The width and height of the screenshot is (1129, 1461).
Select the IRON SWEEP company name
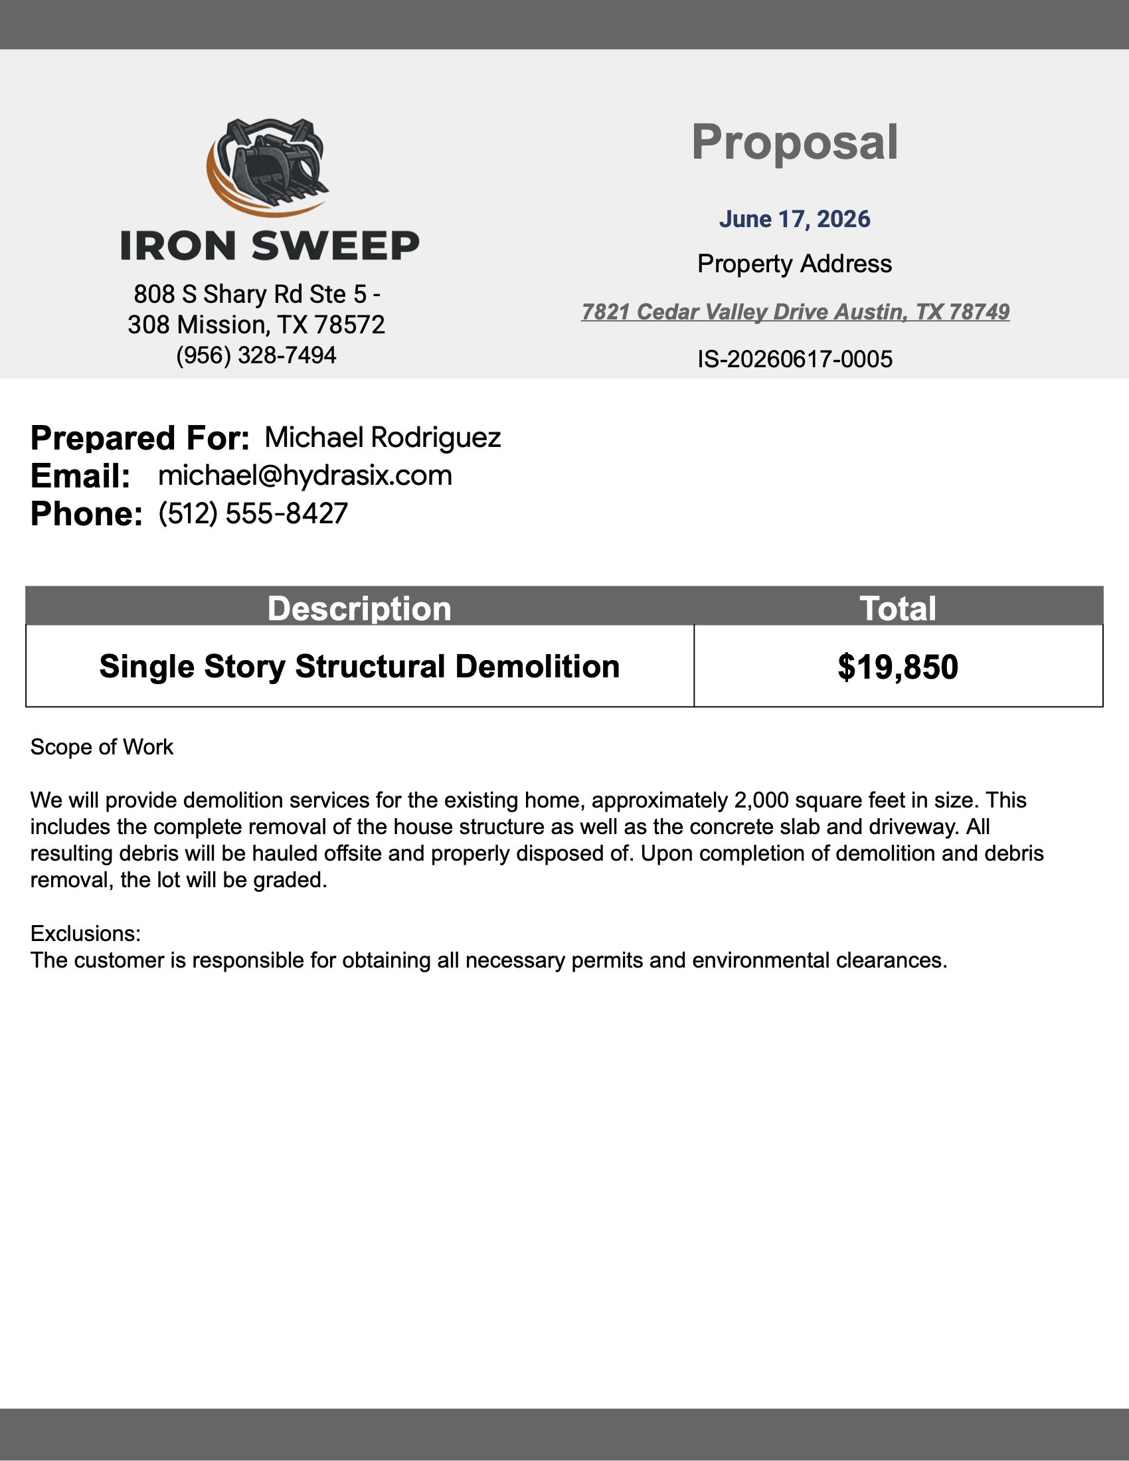click(x=270, y=246)
